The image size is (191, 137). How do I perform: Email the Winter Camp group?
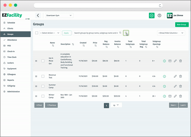point(170,96)
